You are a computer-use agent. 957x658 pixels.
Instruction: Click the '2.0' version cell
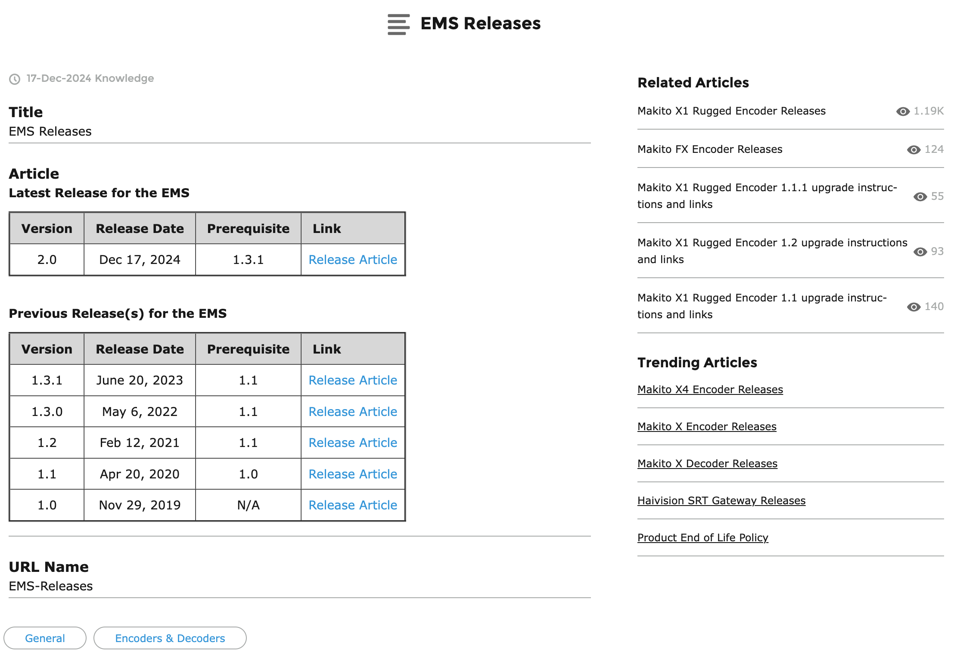point(47,260)
